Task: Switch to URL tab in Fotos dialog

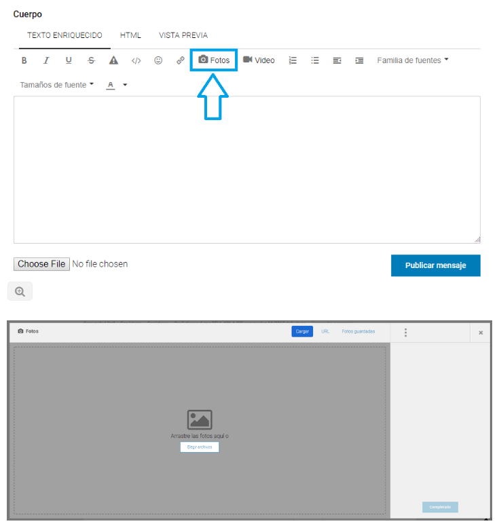Action: pos(325,331)
